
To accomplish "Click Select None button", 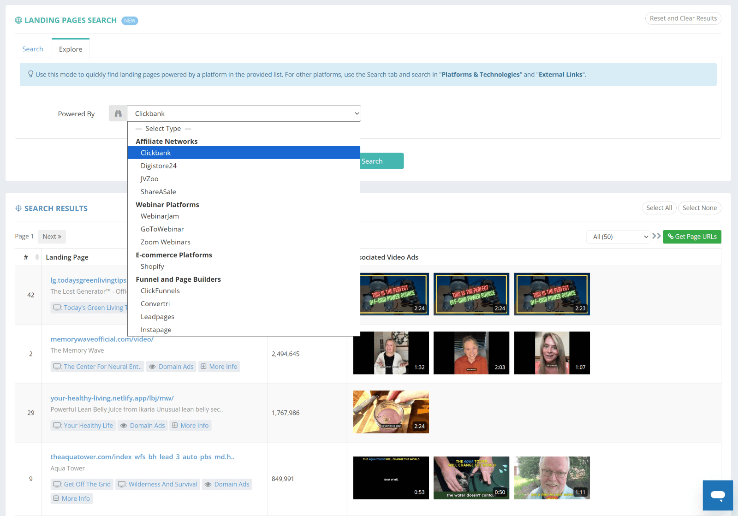I will (x=700, y=208).
